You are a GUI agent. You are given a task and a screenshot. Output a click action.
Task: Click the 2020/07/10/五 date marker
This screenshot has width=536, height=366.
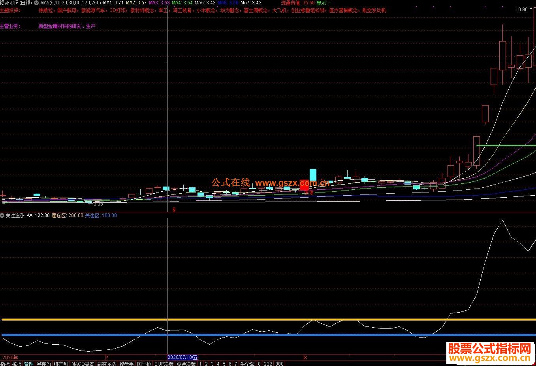(183, 357)
